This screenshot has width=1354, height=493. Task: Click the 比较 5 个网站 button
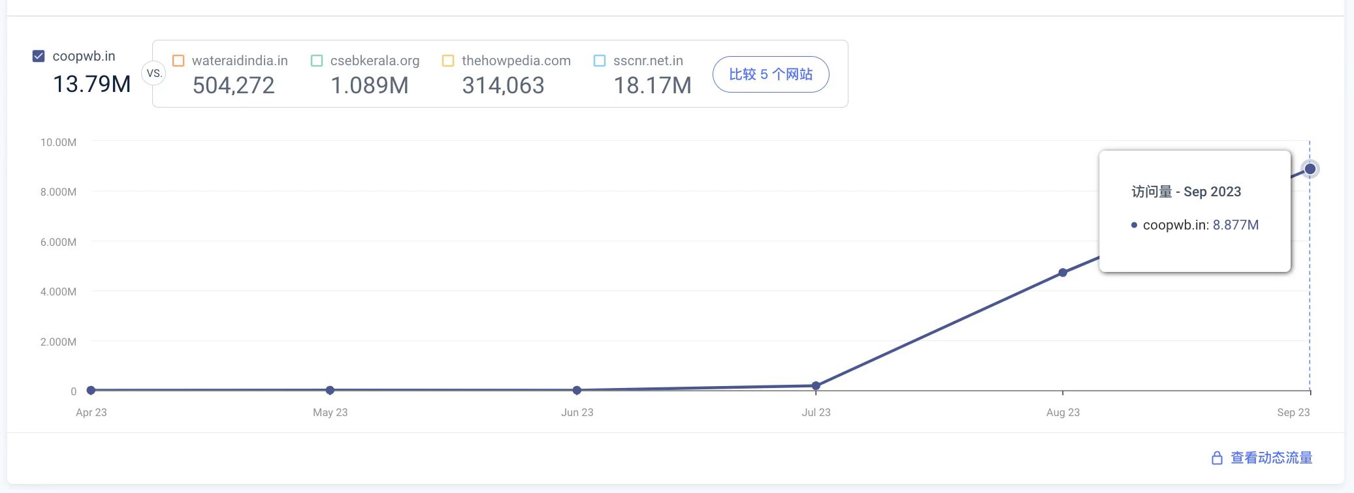(771, 74)
